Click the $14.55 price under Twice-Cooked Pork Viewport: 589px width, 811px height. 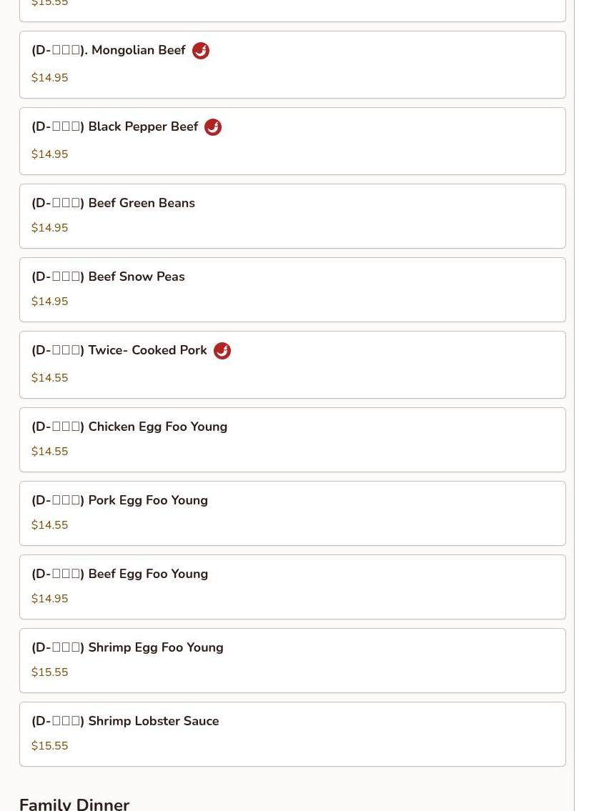[50, 378]
